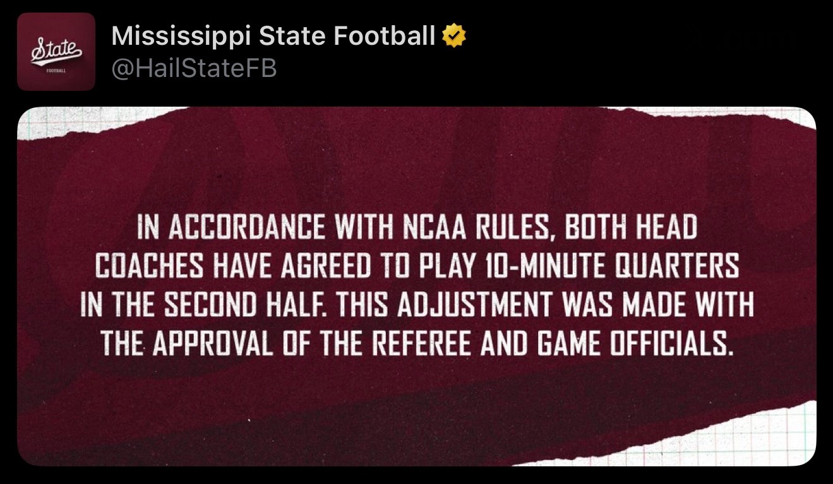Click the State script logo in avatar
This screenshot has width=833, height=484.
point(56,50)
